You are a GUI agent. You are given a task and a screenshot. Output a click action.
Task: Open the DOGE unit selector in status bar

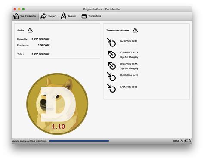tap(176, 141)
